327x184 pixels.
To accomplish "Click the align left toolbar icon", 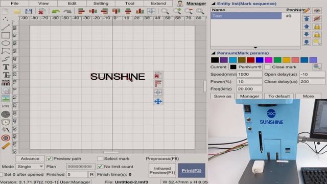I will pyautogui.click(x=81, y=11).
